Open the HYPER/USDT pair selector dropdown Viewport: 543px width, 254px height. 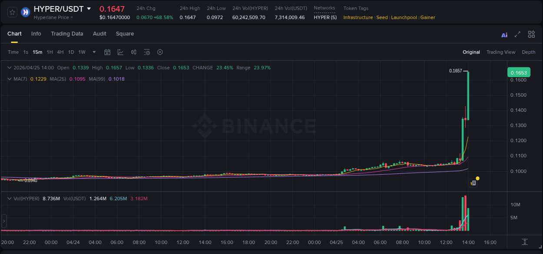click(x=89, y=8)
